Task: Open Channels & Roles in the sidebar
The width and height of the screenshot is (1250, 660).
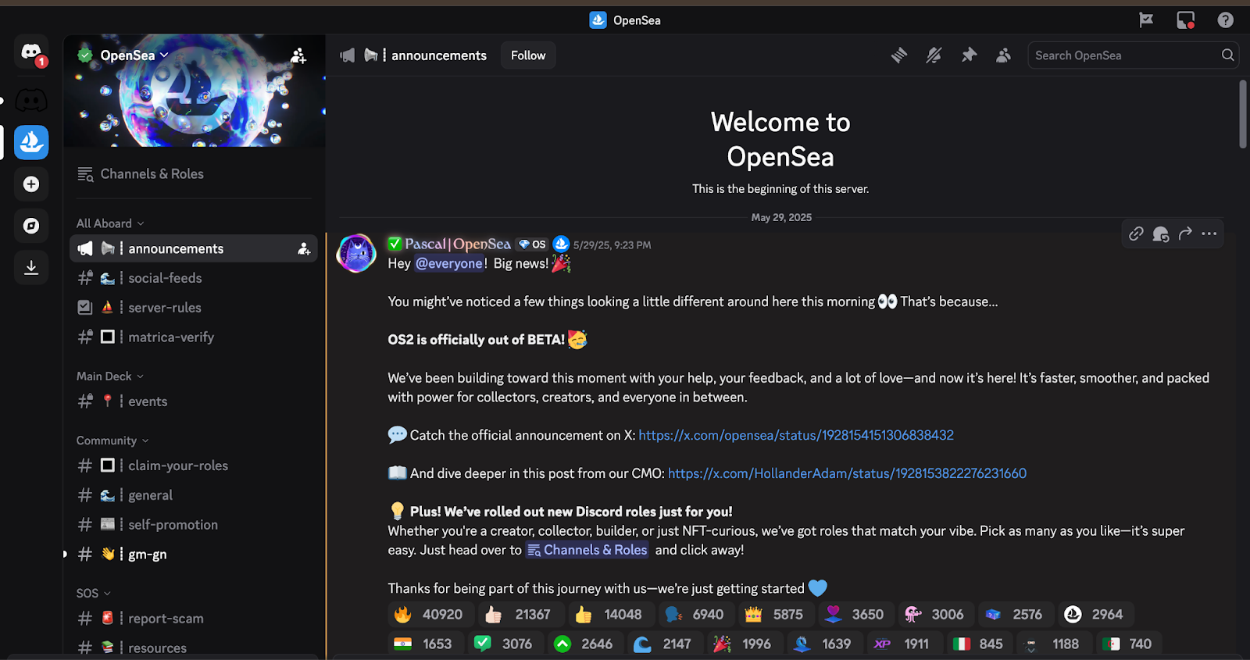Action: tap(194, 174)
